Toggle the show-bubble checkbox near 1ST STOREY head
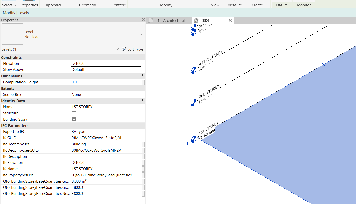The width and height of the screenshot is (356, 204). [x=186, y=144]
